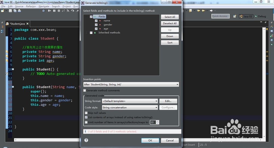Click the Open Perspective icon
274x148 pixels.
point(235,16)
